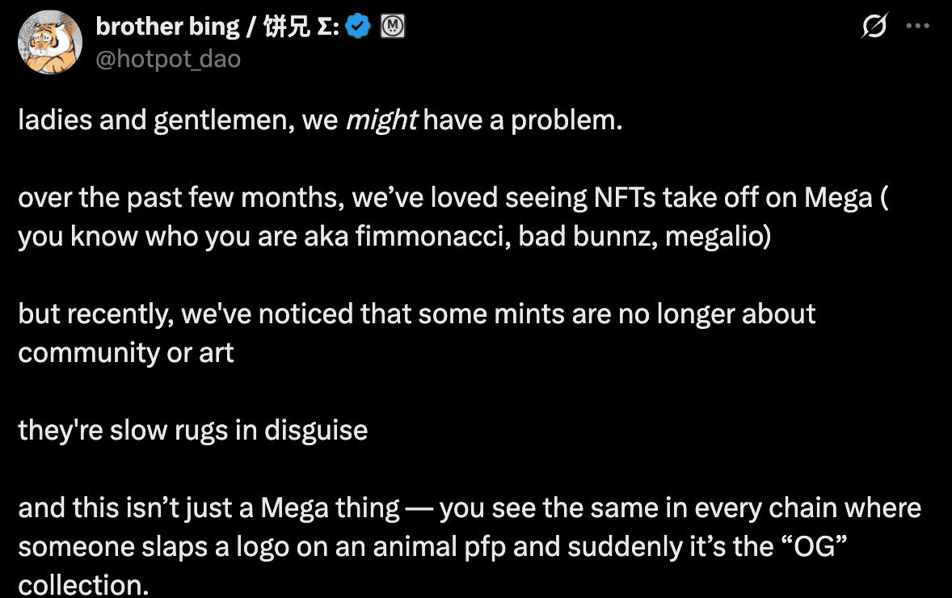The height and width of the screenshot is (598, 952).
Task: Open Grok explain icon on the post
Action: tap(874, 26)
